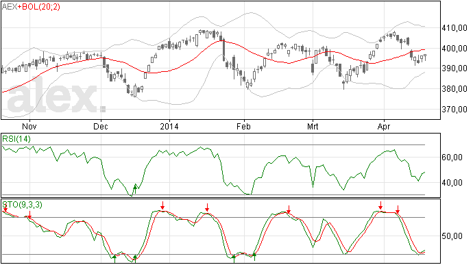Click the green buy arrow in RSI panel

[135, 190]
